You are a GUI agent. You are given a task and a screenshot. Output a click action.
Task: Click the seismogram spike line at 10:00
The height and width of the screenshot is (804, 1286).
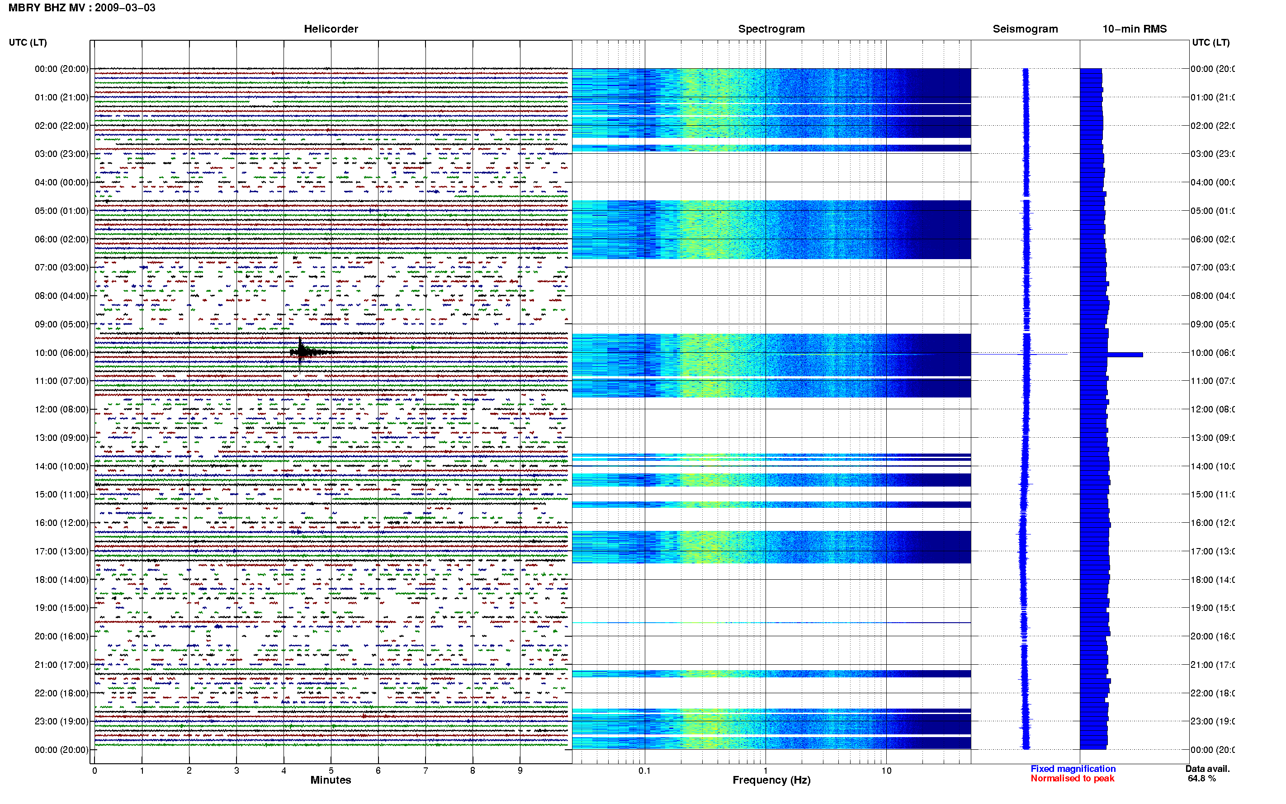[1019, 354]
